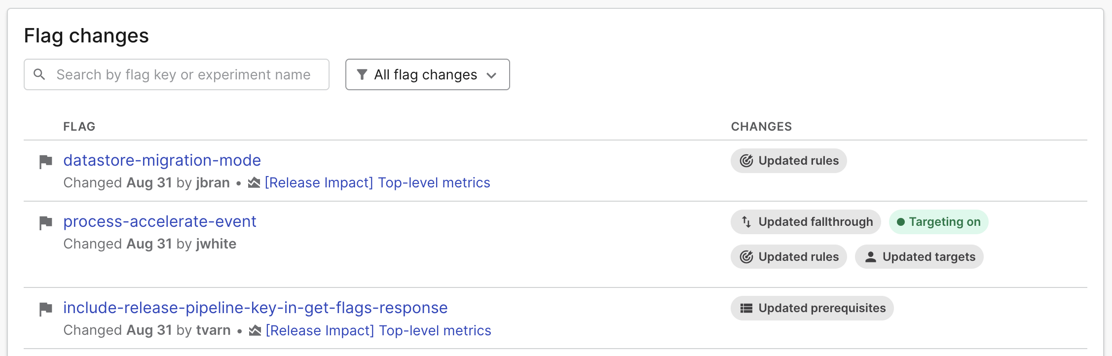Screen dimensions: 1112x356
Task: Click the funnel filter icon in All flag changes
Action: (363, 74)
